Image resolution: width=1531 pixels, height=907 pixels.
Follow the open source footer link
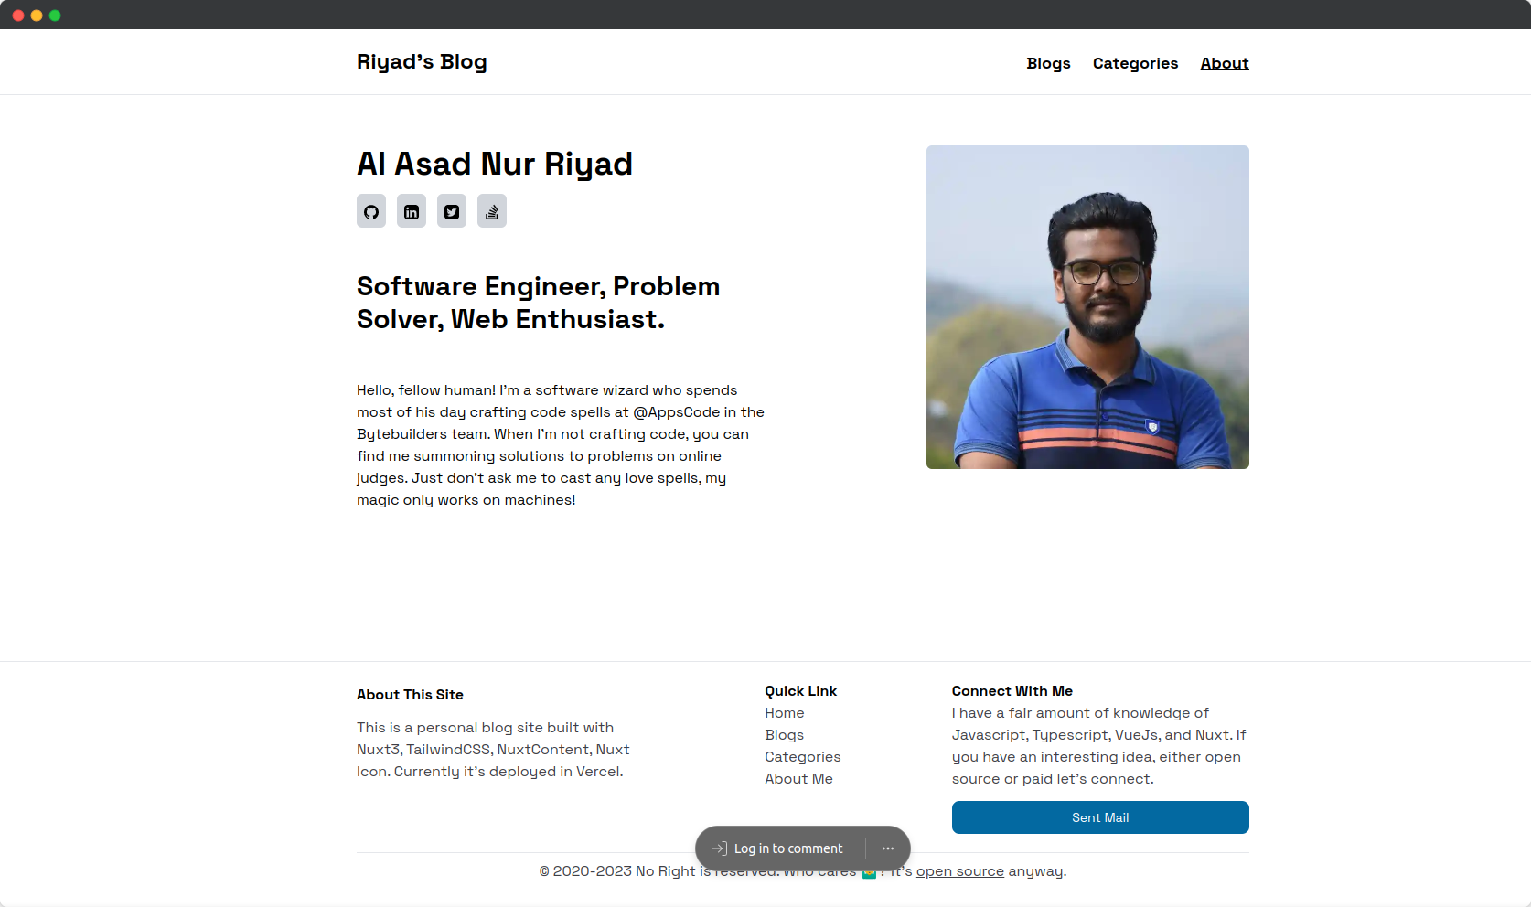coord(959,871)
